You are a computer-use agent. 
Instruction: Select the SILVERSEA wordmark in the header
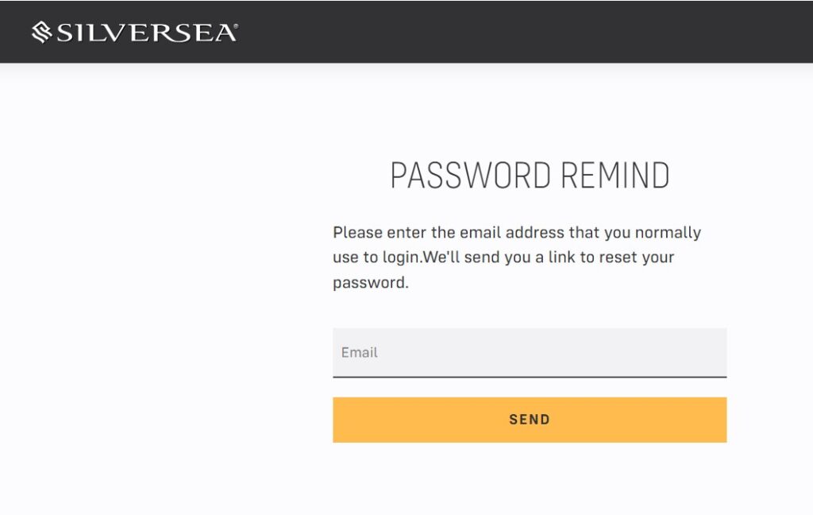tap(143, 32)
